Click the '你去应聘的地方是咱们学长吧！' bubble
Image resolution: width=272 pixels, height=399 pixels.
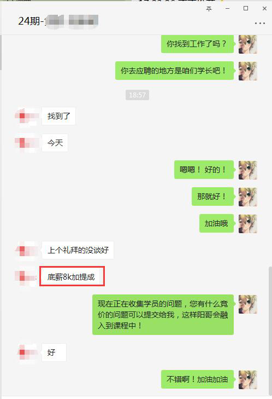[174, 71]
